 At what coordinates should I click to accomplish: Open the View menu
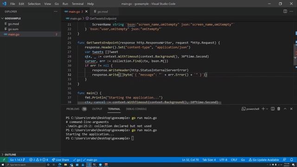(47, 4)
